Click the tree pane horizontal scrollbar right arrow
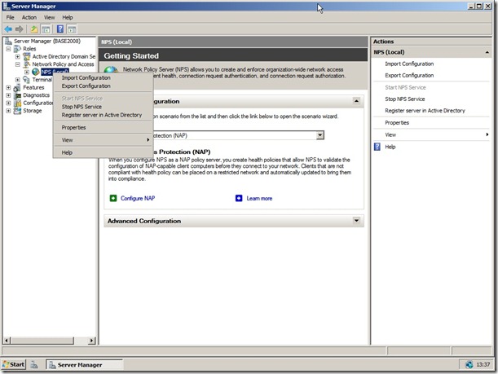The height and width of the screenshot is (374, 498). pos(92,341)
